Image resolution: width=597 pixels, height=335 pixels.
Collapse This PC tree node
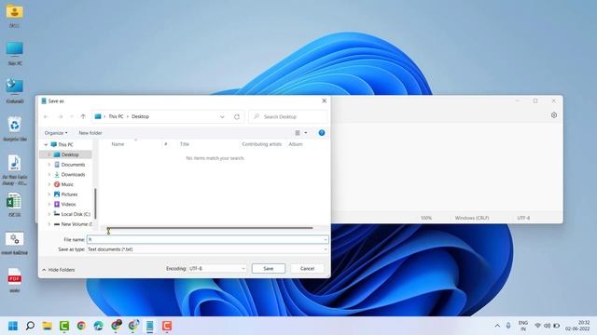pos(46,145)
